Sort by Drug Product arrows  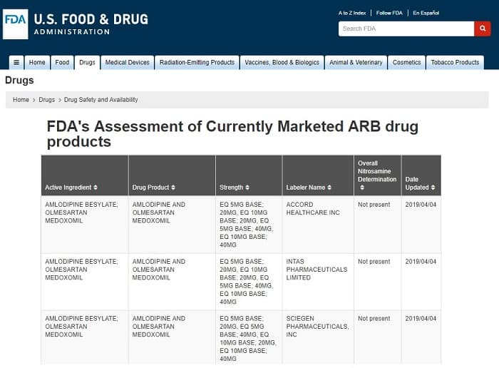pyautogui.click(x=173, y=188)
